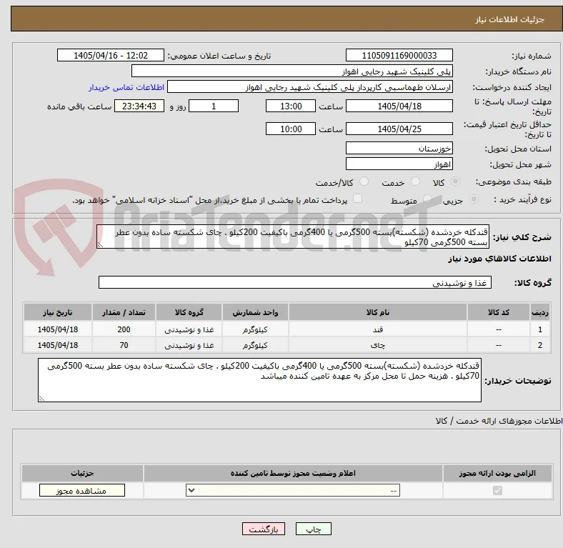The height and width of the screenshot is (548, 563).
Task: Click the price validity date 1405/04/25
Action: click(x=399, y=129)
